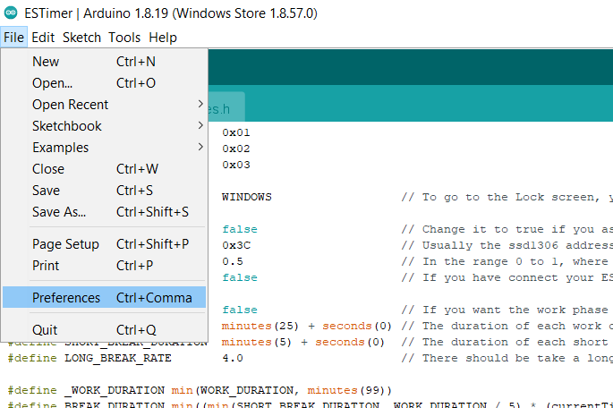Click the Arduino logo icon in title bar

coord(11,13)
